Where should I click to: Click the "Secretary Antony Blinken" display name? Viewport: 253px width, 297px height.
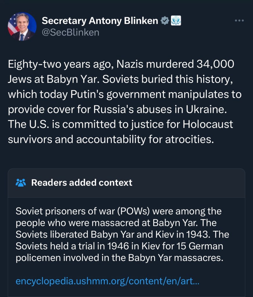(x=100, y=21)
